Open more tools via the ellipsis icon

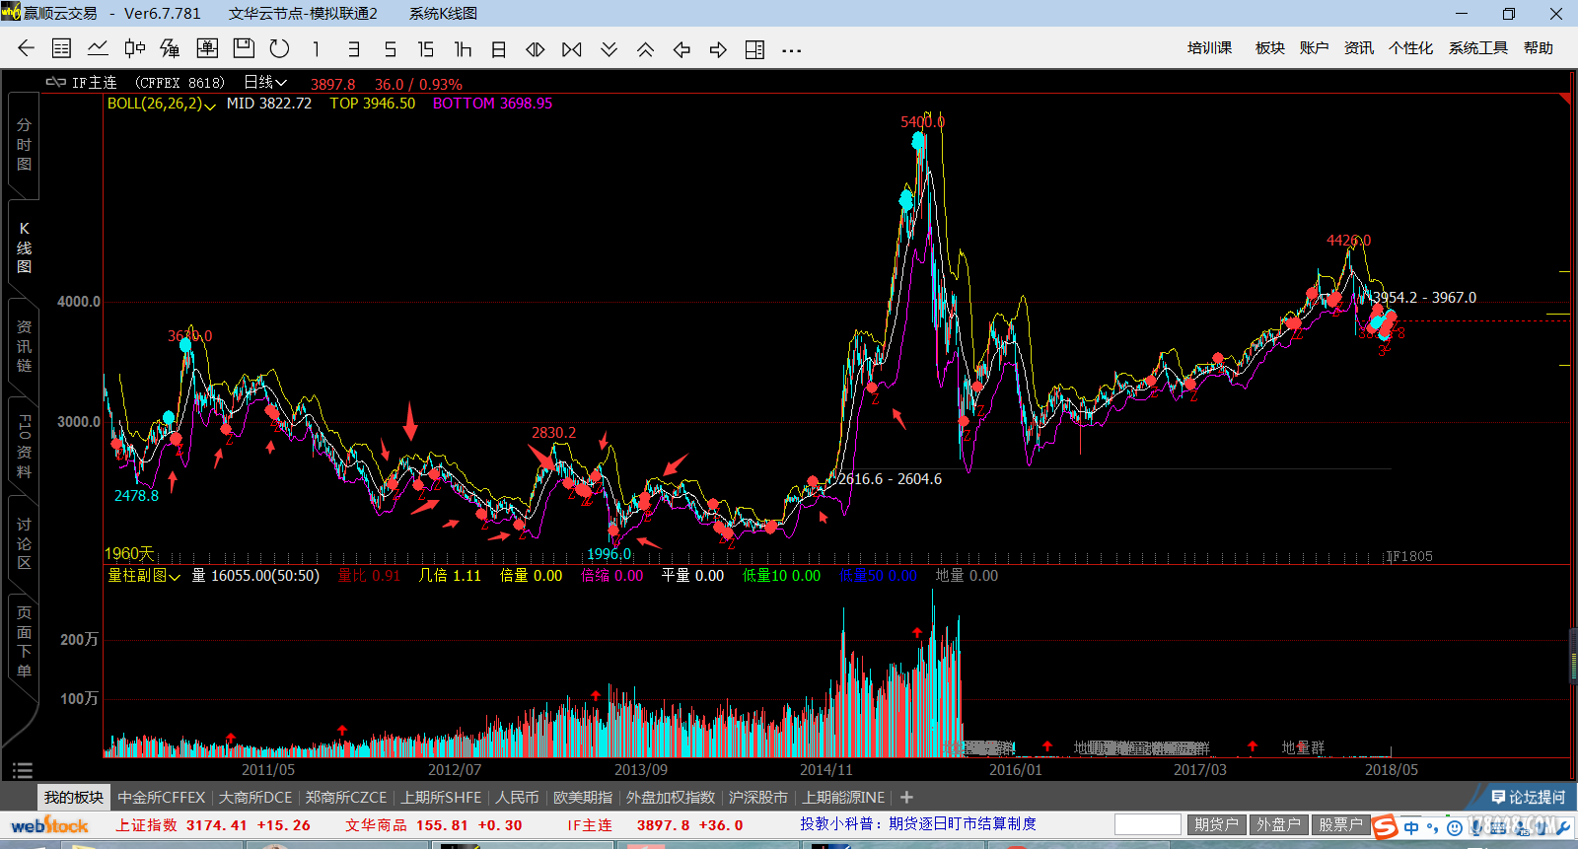[791, 50]
